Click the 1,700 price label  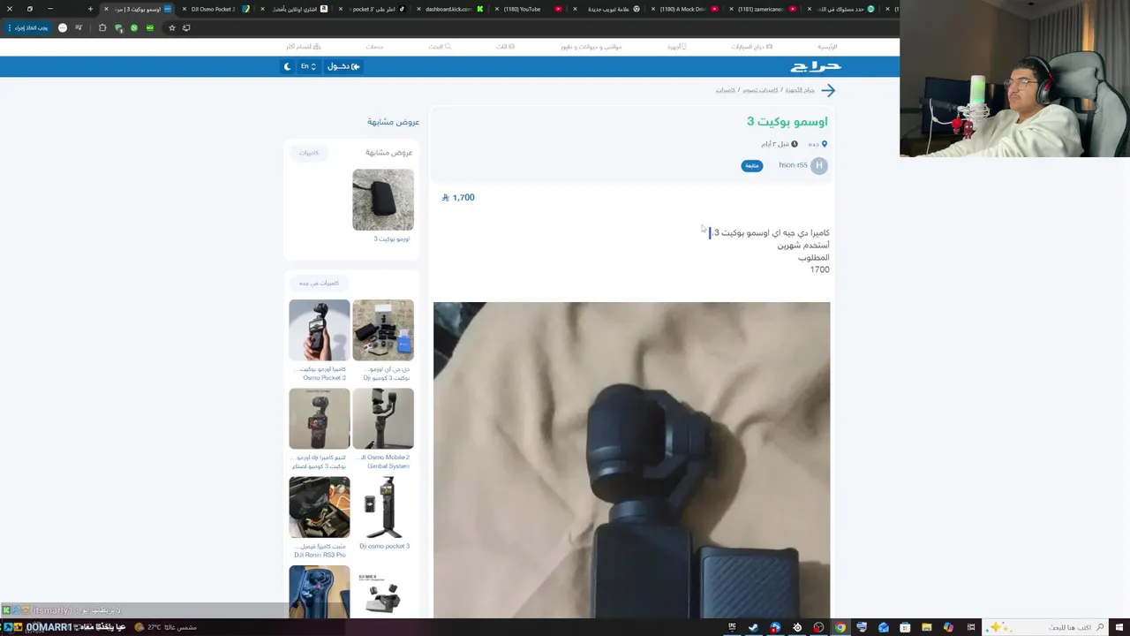458,198
